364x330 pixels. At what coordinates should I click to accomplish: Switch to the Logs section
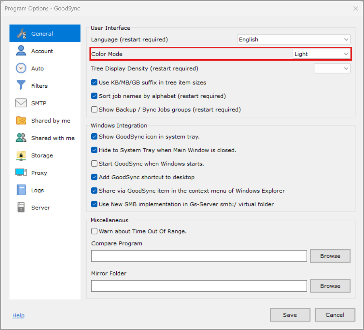tap(45, 190)
